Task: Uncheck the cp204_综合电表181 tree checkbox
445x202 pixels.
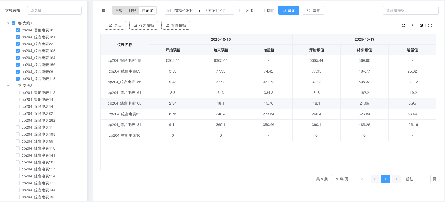Action: (18, 37)
